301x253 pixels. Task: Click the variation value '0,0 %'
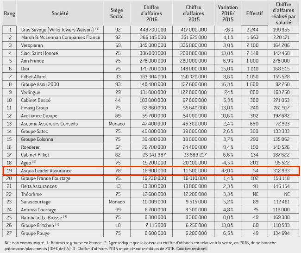[228, 217]
